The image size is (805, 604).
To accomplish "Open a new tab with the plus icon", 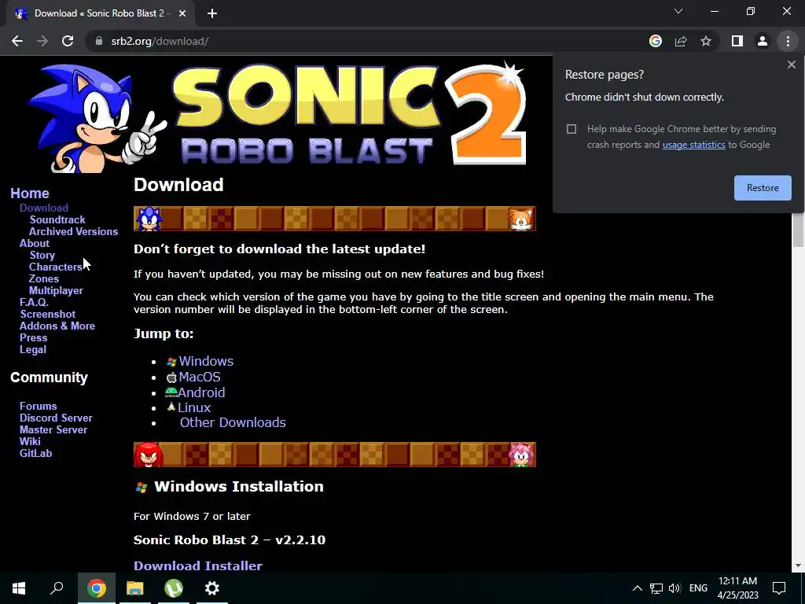I will [x=212, y=13].
